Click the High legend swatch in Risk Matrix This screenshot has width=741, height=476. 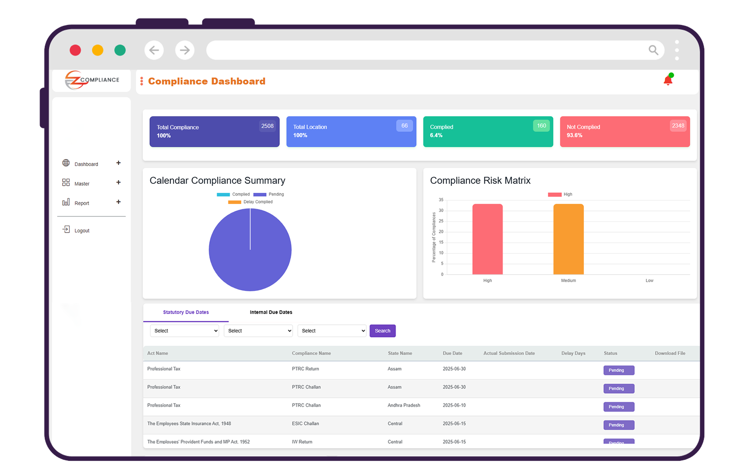click(555, 194)
